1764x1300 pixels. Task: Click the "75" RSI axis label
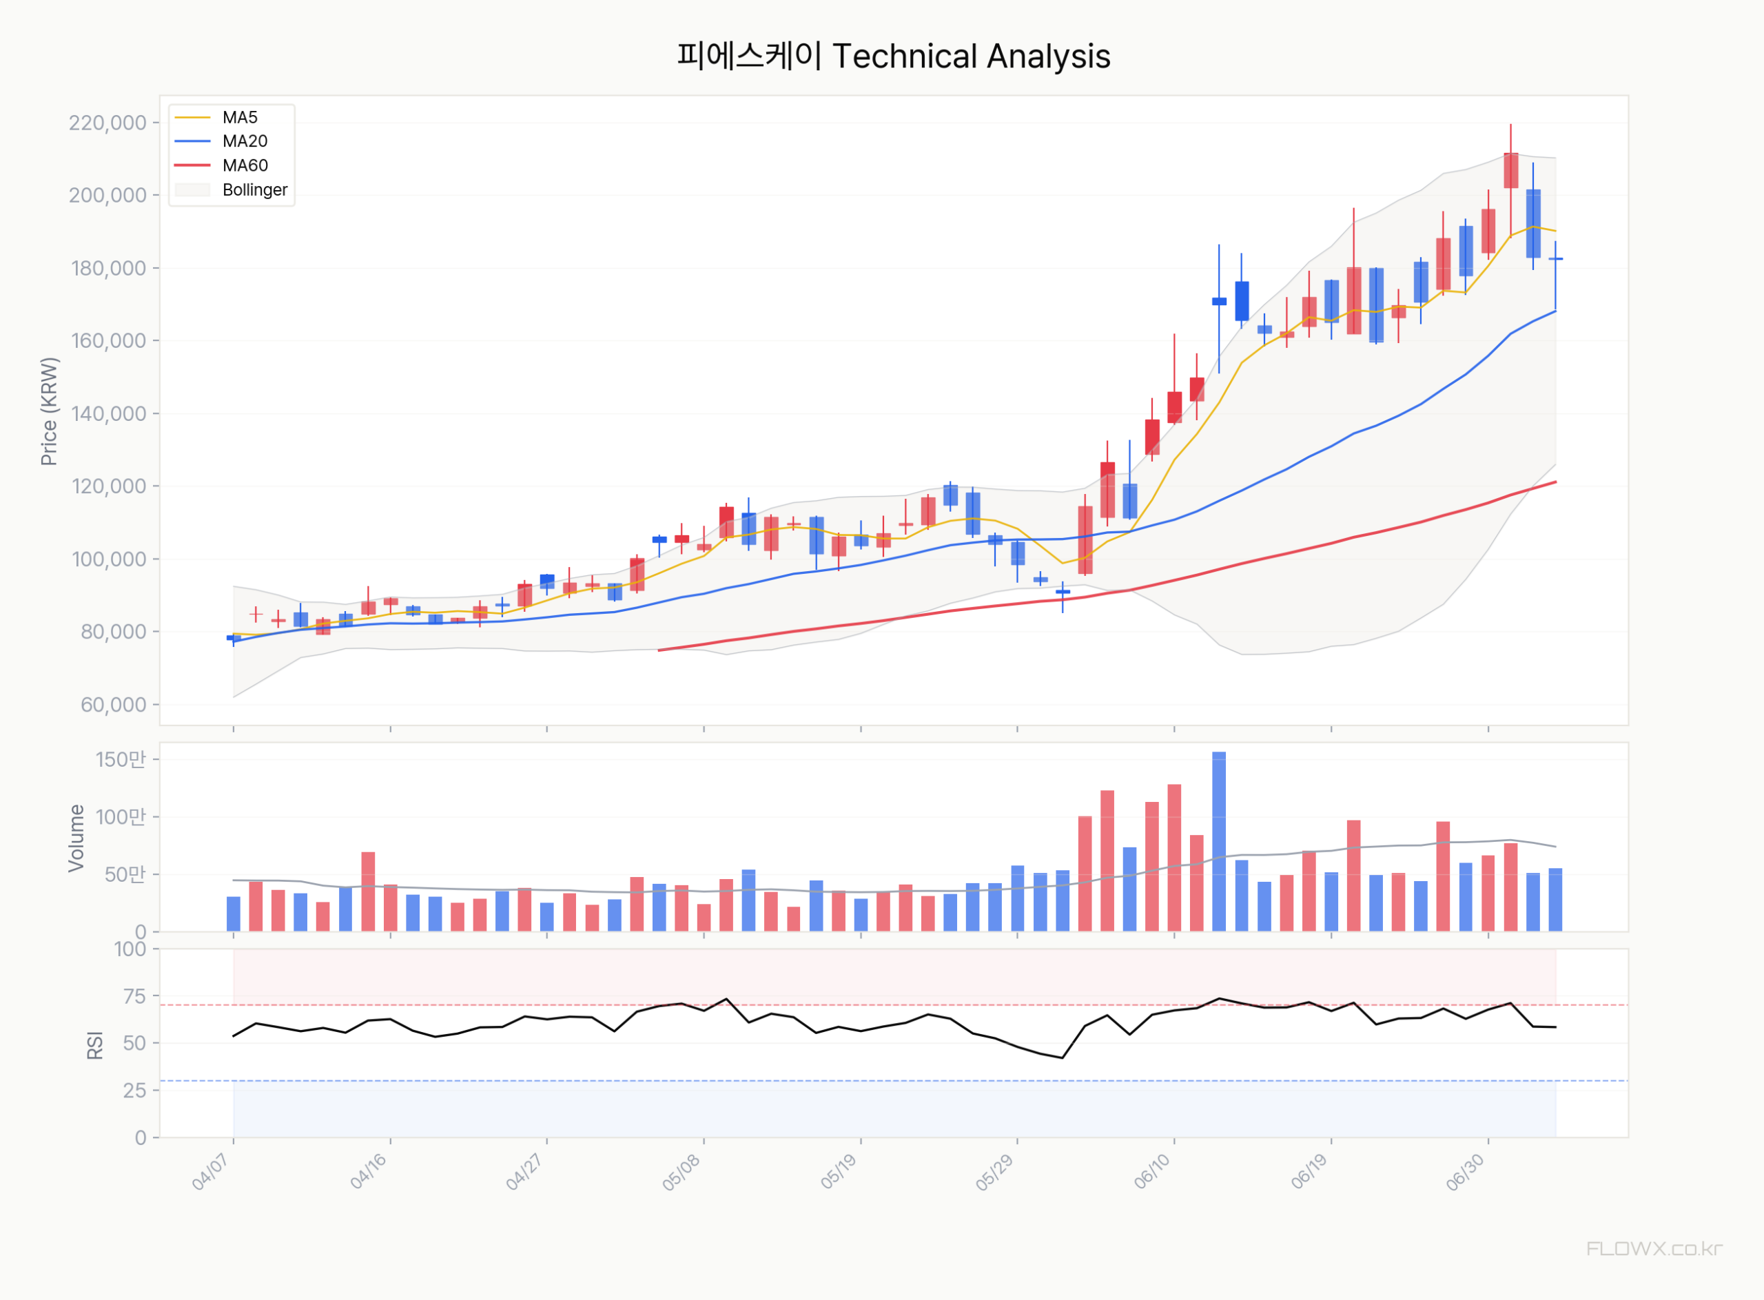(135, 997)
